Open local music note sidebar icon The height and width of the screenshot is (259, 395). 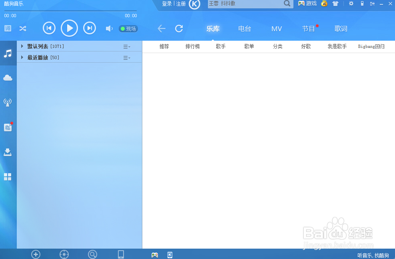8,53
